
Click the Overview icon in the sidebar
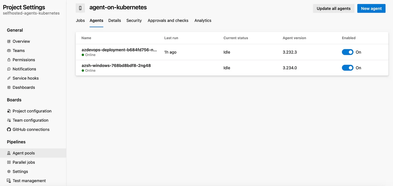(x=9, y=41)
